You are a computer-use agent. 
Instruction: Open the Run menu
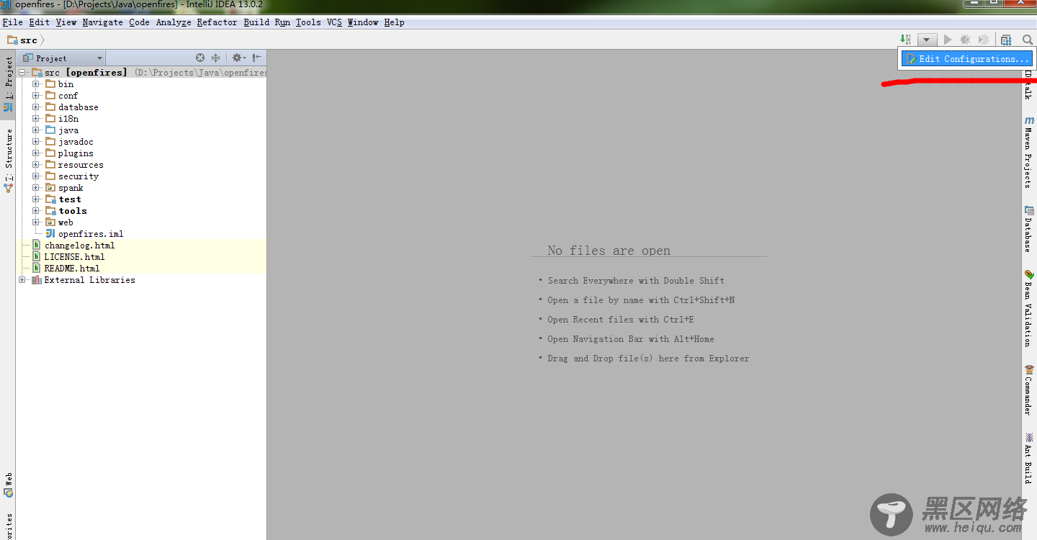click(282, 22)
